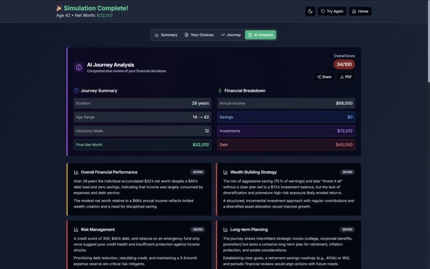Click the AI Journey Analysis brain icon
This screenshot has width=430, height=269.
(79, 68)
